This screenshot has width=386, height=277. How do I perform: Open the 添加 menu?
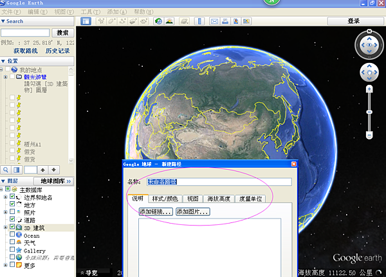(x=117, y=12)
